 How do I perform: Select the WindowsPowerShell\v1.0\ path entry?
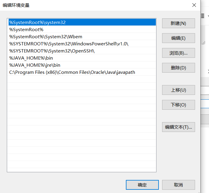coord(82,44)
